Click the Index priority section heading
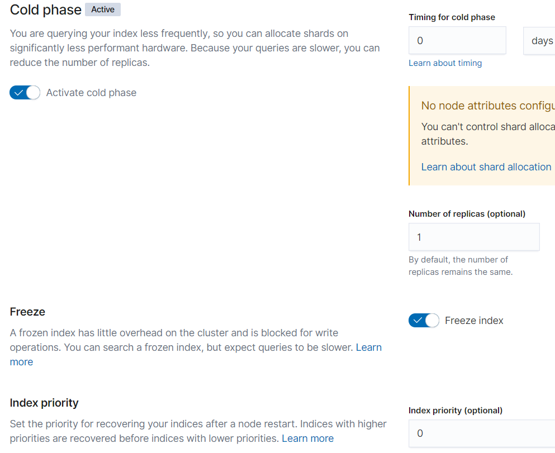Screen dimensions: 555x453 (x=44, y=403)
